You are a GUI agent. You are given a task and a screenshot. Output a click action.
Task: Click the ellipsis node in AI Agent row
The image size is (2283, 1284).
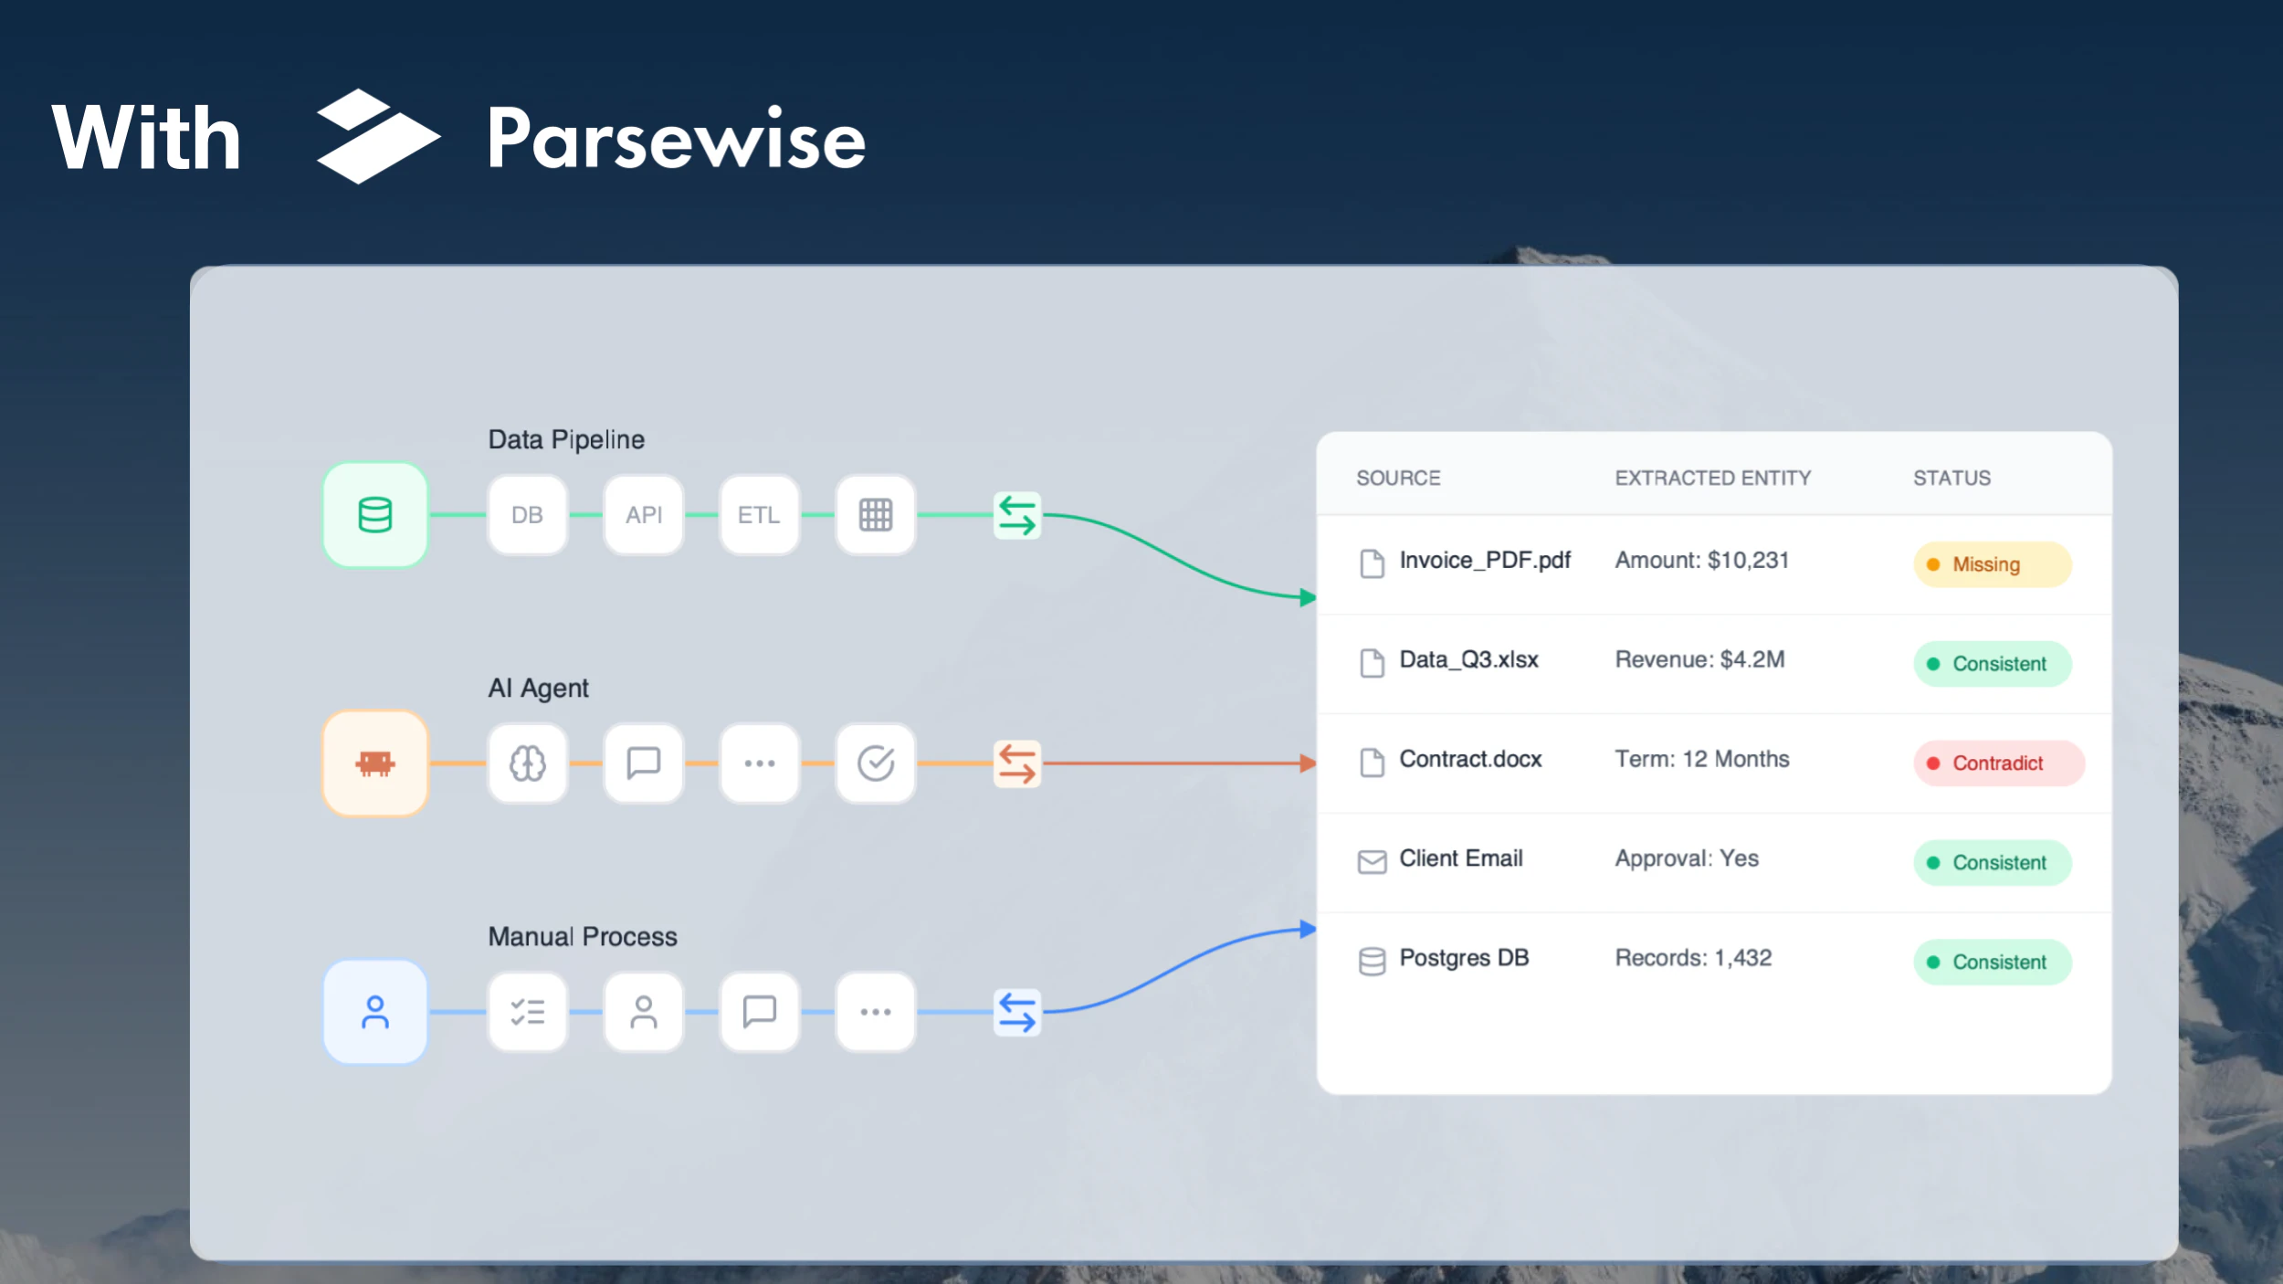tap(759, 763)
